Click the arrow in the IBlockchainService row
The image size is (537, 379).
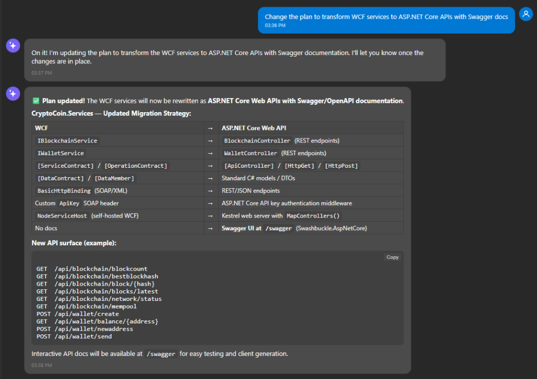pos(210,140)
